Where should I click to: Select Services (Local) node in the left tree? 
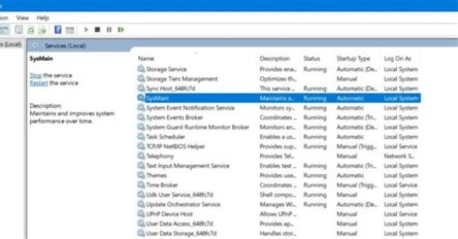[x=10, y=45]
